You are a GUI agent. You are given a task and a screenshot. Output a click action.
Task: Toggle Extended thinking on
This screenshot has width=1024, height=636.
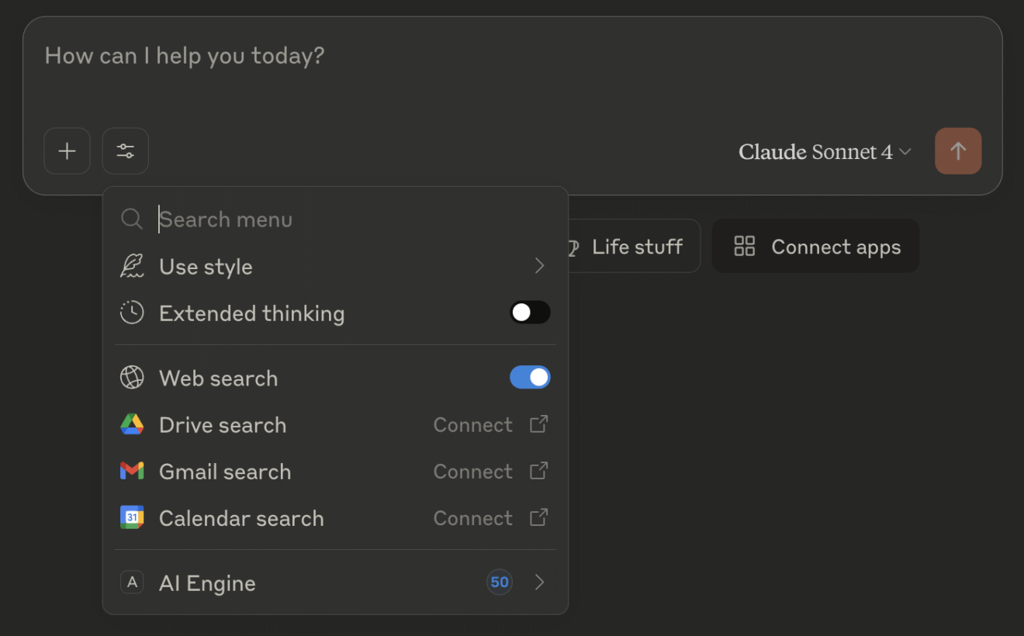coord(531,312)
